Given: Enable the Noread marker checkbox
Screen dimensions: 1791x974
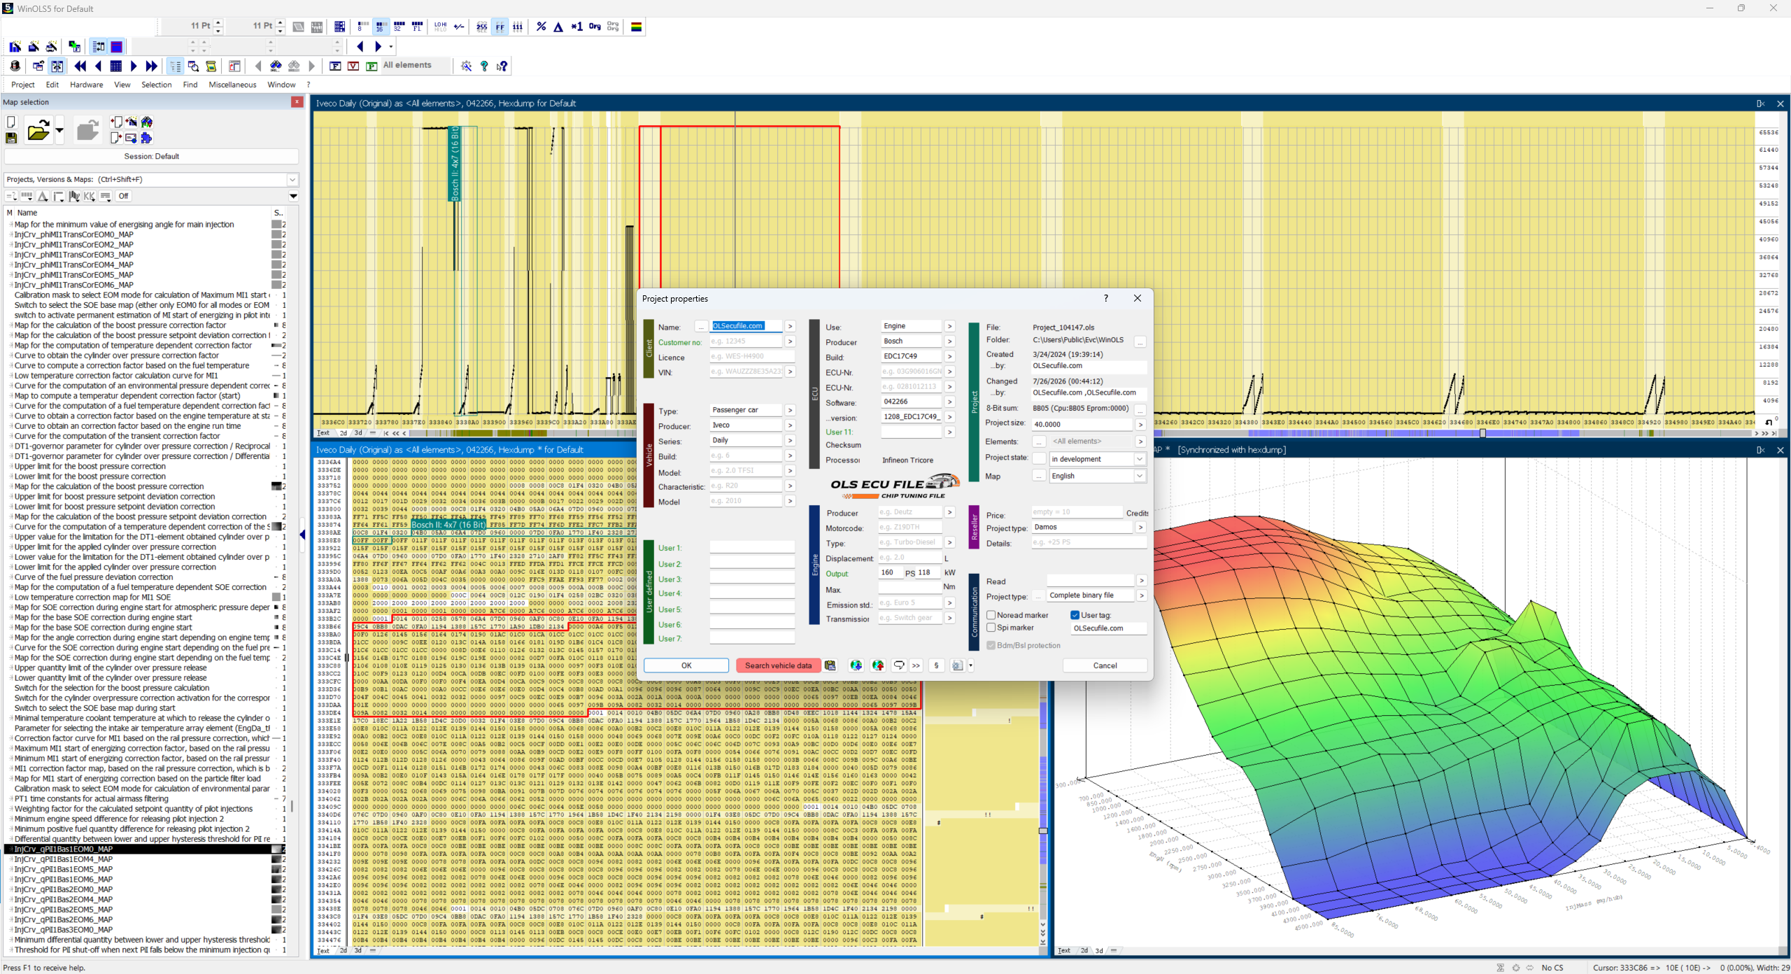Looking at the screenshot, I should 991,615.
